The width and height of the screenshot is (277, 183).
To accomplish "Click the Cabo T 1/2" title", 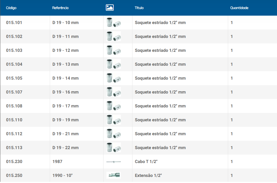I will [146, 162].
